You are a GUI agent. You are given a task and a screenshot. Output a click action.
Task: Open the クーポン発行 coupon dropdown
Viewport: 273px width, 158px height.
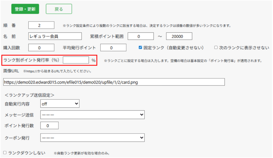tap(92, 138)
